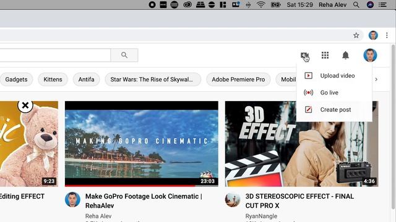Image resolution: width=396 pixels, height=222 pixels.
Task: Select Create post in the menu
Action: pyautogui.click(x=334, y=110)
